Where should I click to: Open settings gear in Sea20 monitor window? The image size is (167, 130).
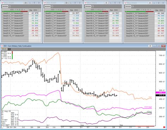pos(26,3)
